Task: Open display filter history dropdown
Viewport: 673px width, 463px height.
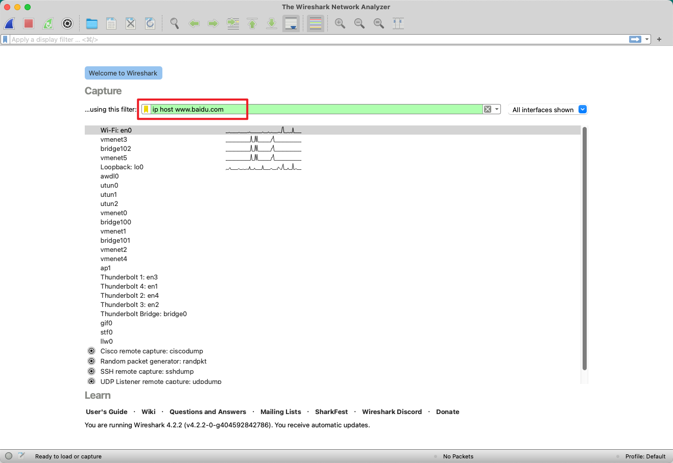Action: click(x=647, y=39)
